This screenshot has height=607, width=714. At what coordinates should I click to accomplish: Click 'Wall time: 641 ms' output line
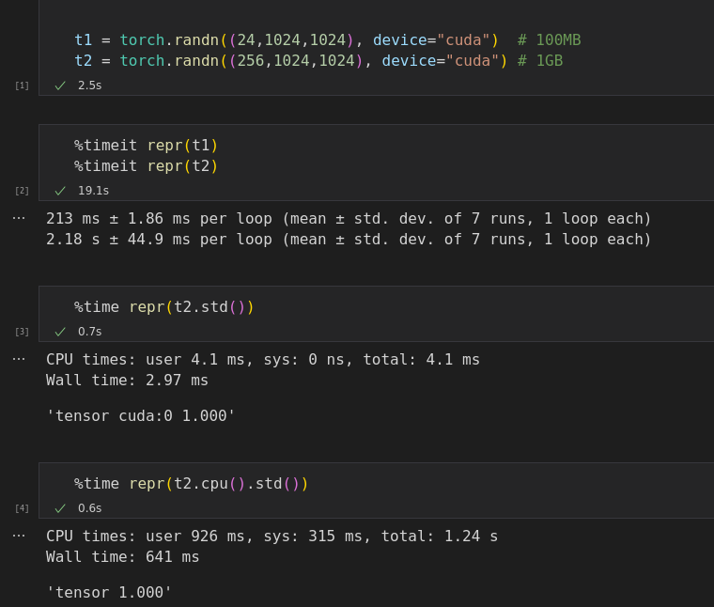(122, 557)
